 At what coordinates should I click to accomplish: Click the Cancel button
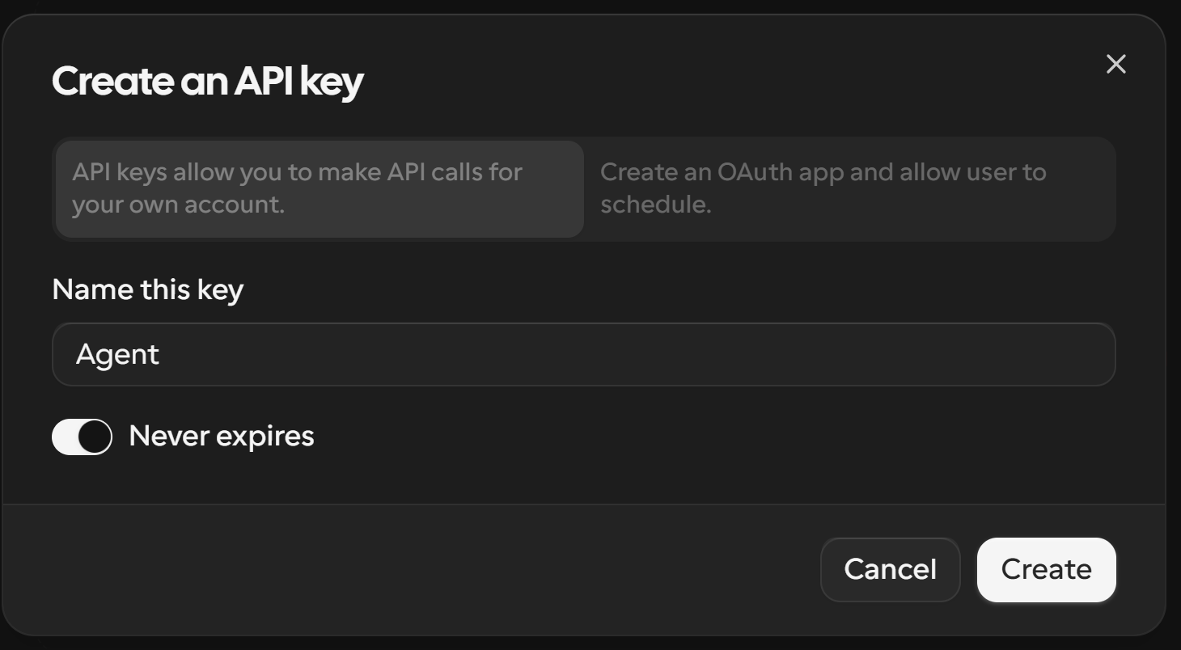890,569
